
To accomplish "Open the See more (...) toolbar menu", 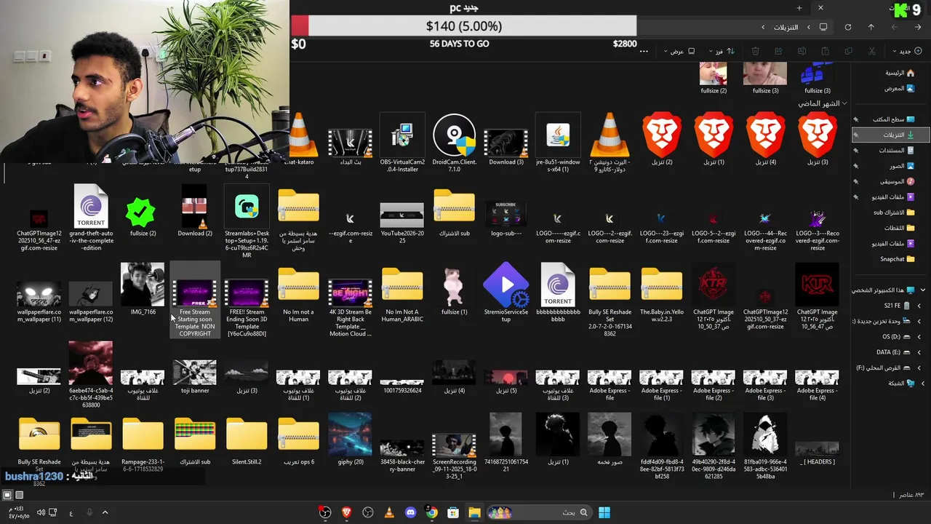I will [x=644, y=51].
